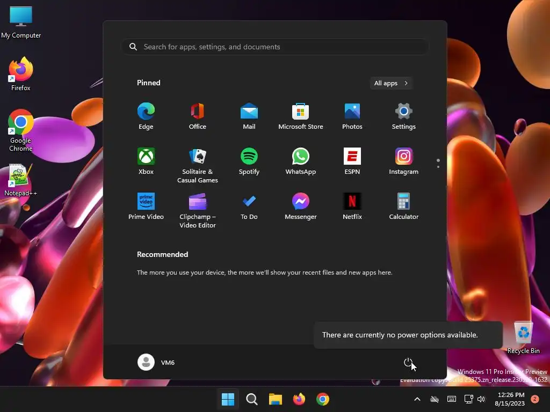Expand hidden system tray icons
Screen dimensions: 550x412
coord(417,399)
